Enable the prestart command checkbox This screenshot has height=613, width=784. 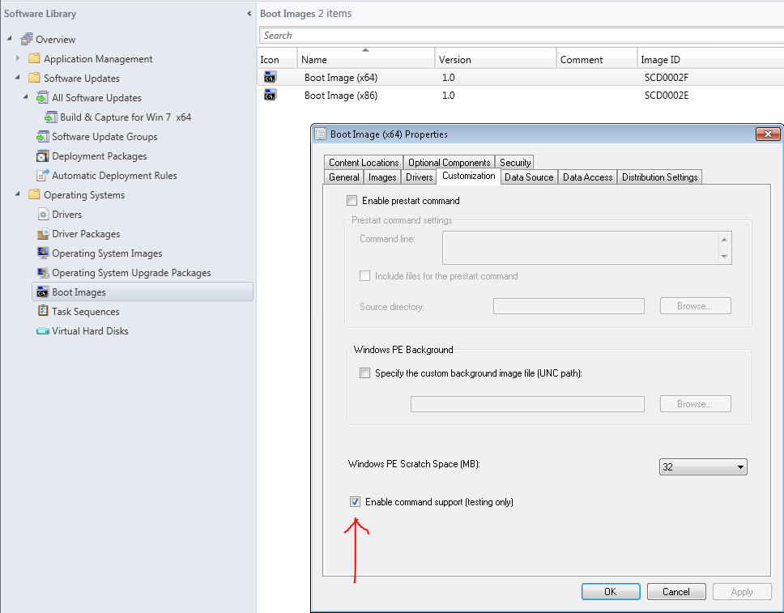[352, 201]
